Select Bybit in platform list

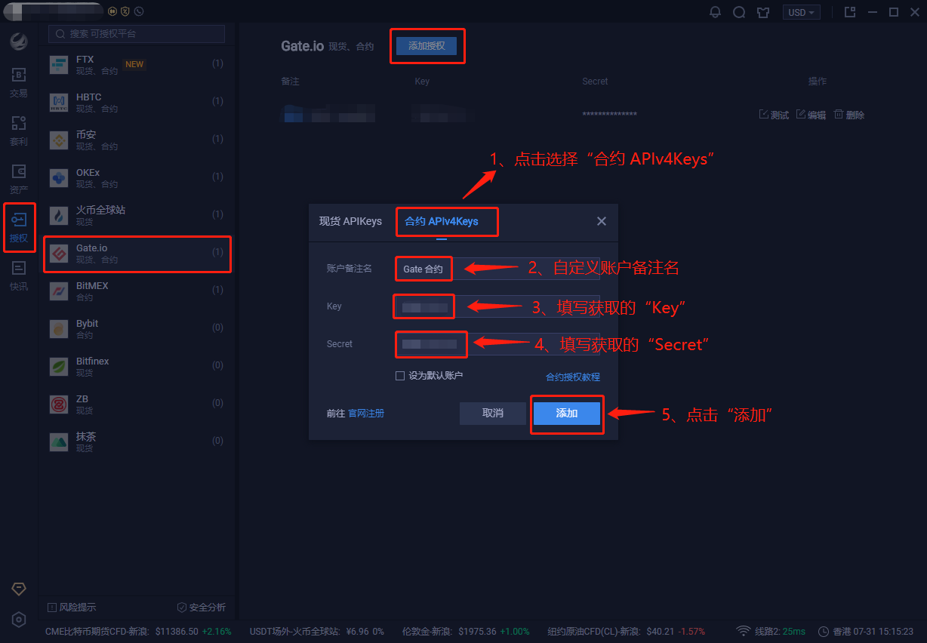tap(137, 329)
